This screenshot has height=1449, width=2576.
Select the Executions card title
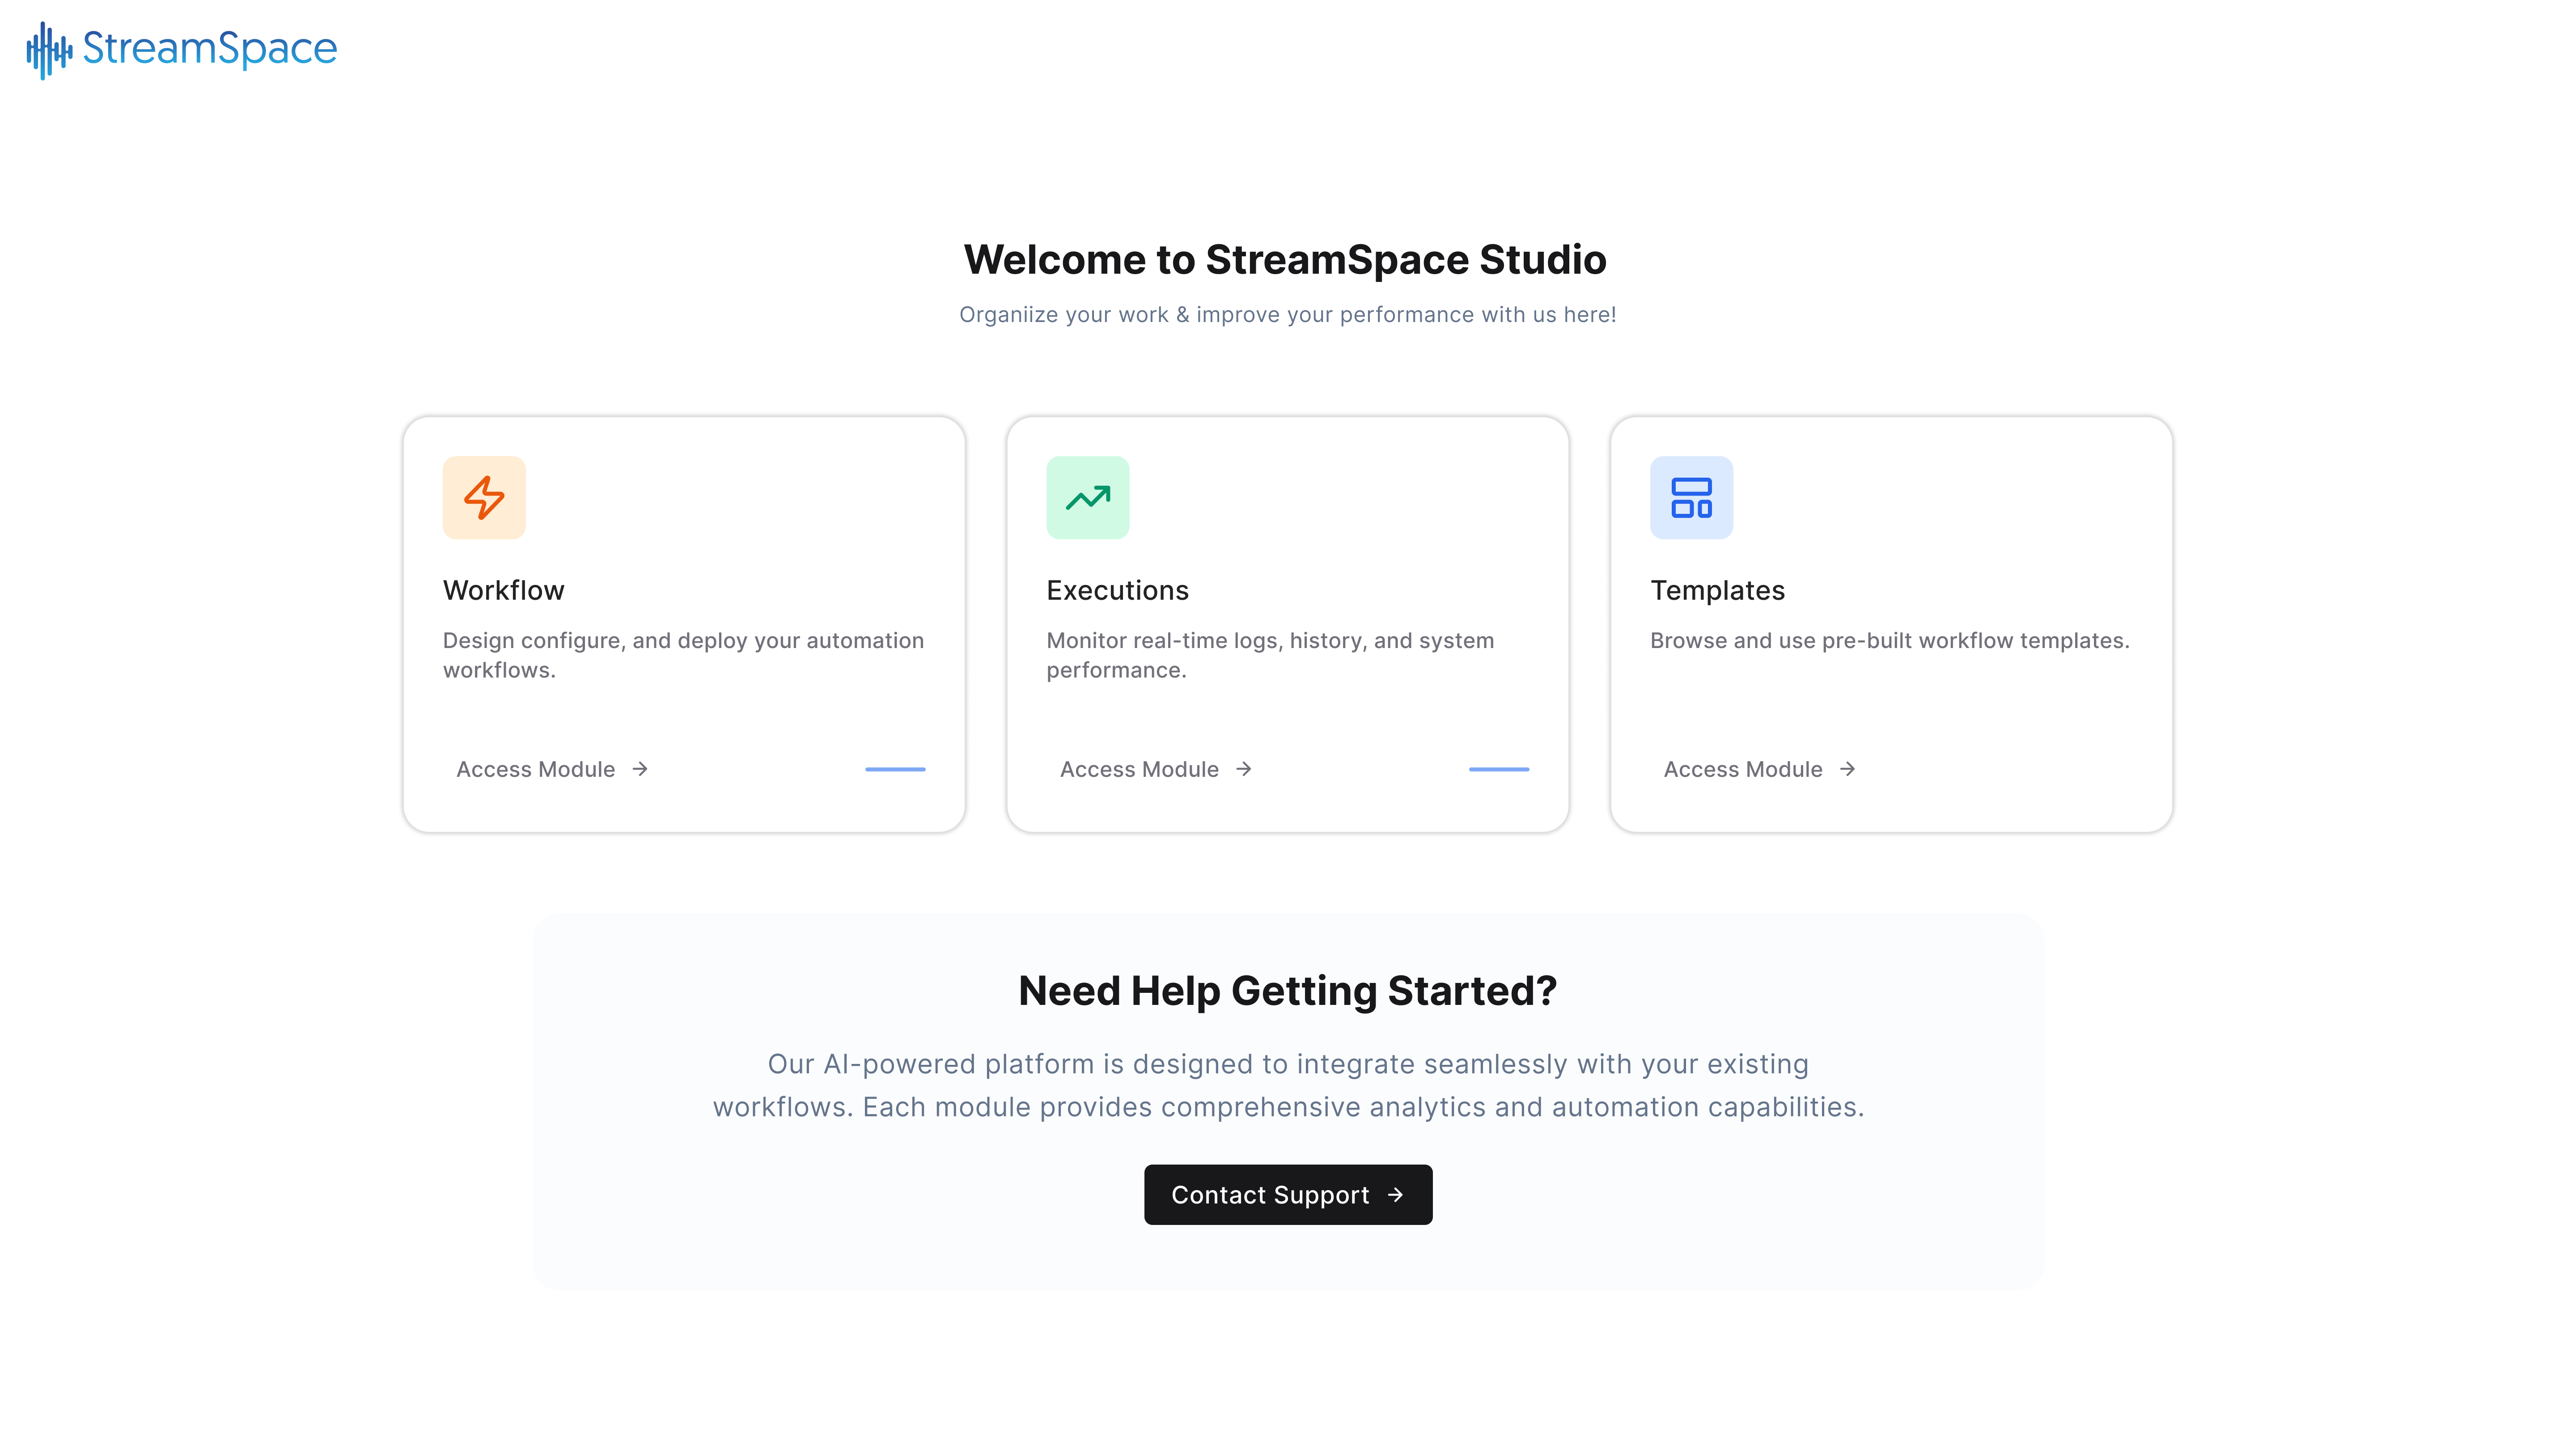(x=1117, y=590)
